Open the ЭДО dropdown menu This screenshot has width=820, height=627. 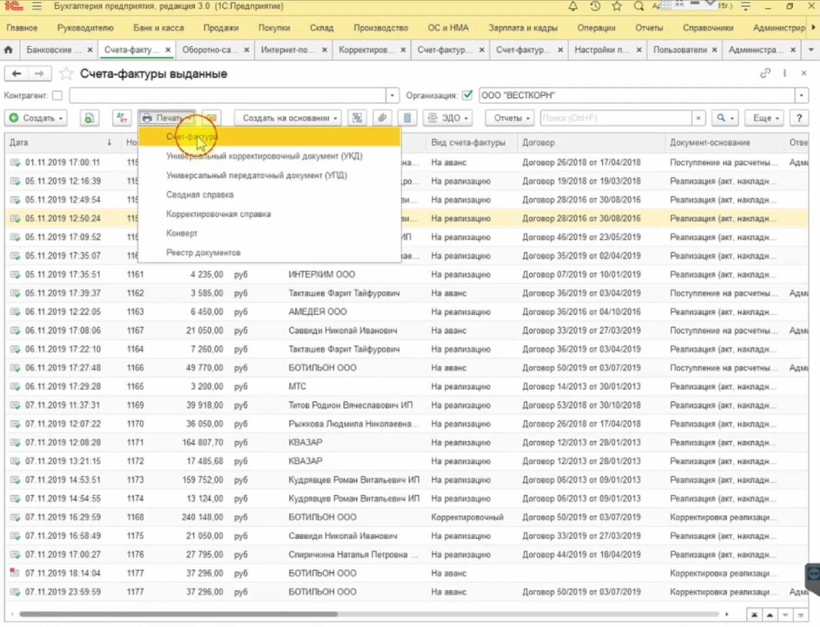click(x=447, y=118)
